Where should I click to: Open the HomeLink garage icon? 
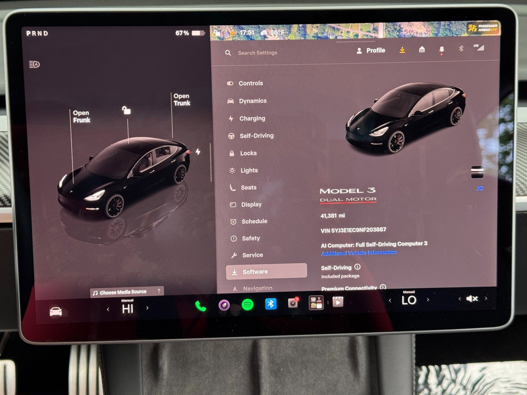pyautogui.click(x=422, y=49)
